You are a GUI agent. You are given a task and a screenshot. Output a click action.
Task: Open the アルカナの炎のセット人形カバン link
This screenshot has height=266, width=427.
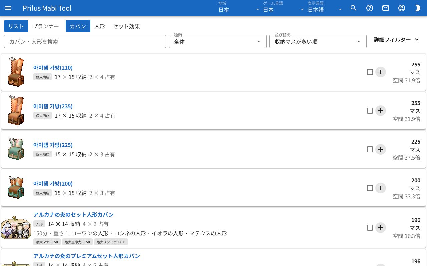coord(74,215)
